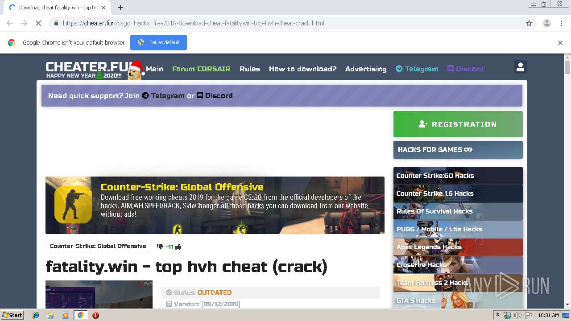Screen dimensions: 571x321
Task: Open the media player taskbar icon
Action: point(66,315)
